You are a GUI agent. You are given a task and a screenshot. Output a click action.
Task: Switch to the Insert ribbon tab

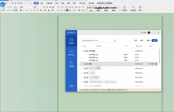point(42,3)
